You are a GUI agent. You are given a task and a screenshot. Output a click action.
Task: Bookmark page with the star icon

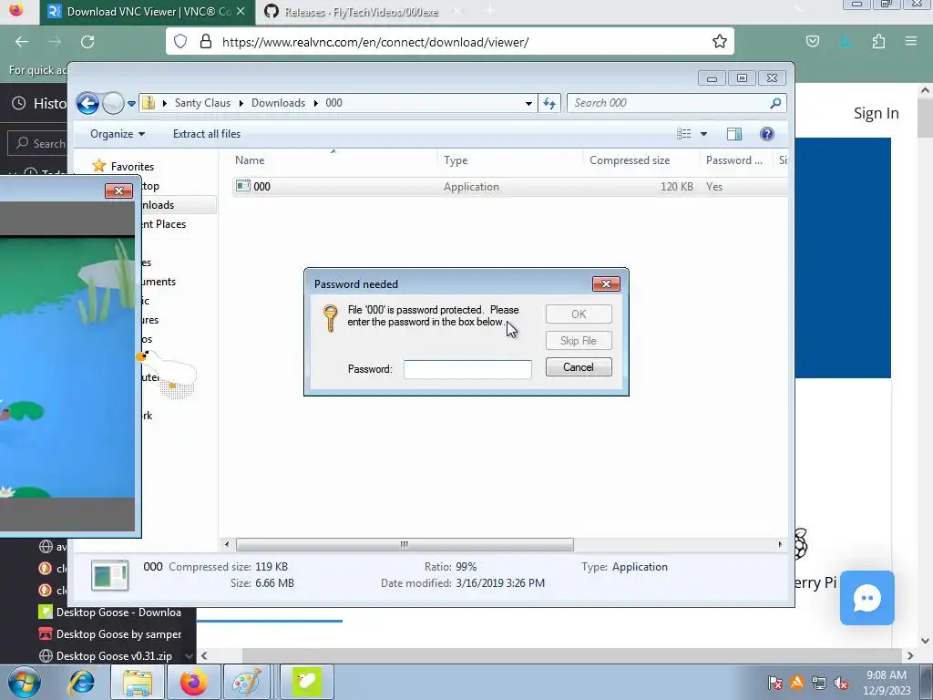point(720,42)
